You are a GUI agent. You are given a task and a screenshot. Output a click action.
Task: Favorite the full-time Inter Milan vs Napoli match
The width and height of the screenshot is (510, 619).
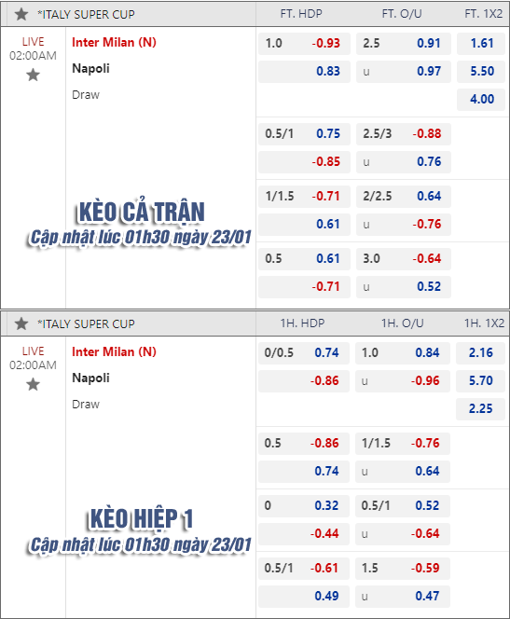click(34, 75)
